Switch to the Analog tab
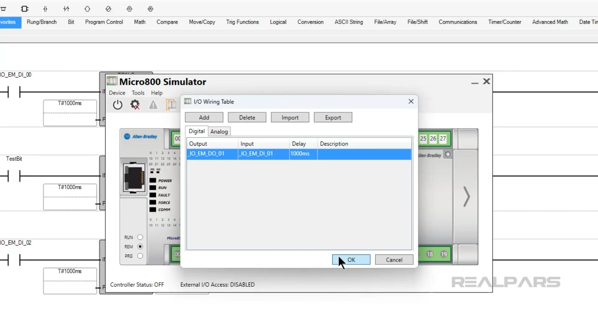598x336 pixels. [x=219, y=132]
